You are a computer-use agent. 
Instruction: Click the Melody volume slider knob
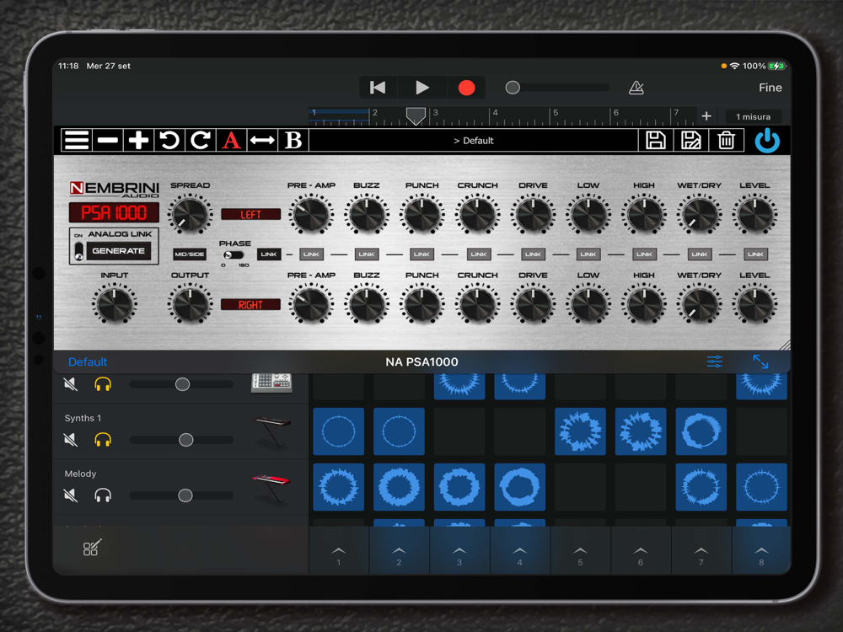point(185,495)
